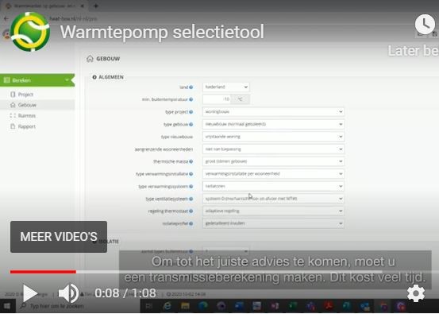Click the info icon for min. buitentemperatuur
439x314 pixels.
click(x=191, y=99)
